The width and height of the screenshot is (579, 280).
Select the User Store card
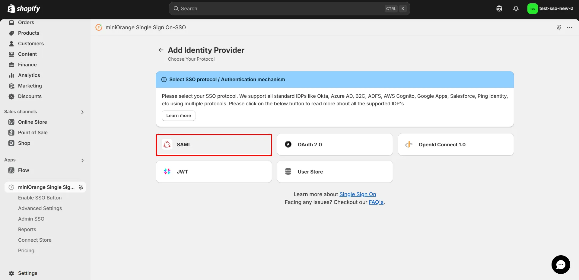[335, 172]
